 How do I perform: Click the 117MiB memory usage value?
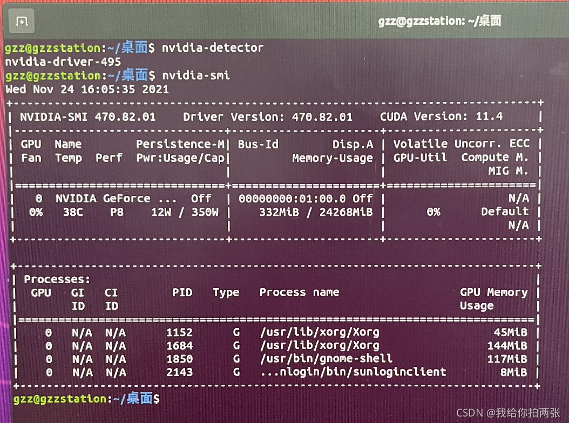507,359
